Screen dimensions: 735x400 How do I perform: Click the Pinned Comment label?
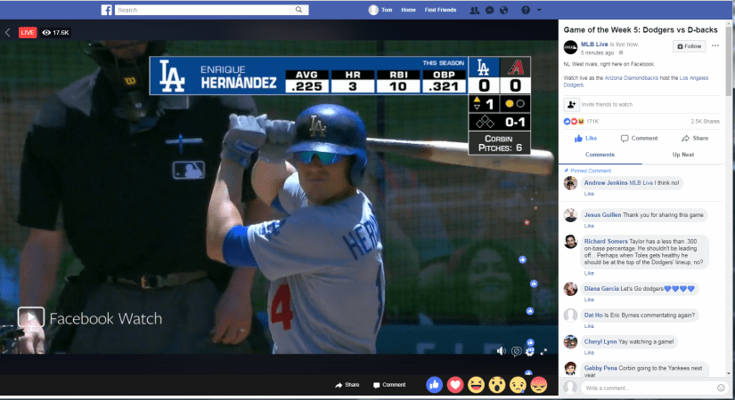587,171
